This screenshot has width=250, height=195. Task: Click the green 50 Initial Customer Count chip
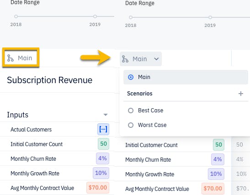click(x=103, y=144)
